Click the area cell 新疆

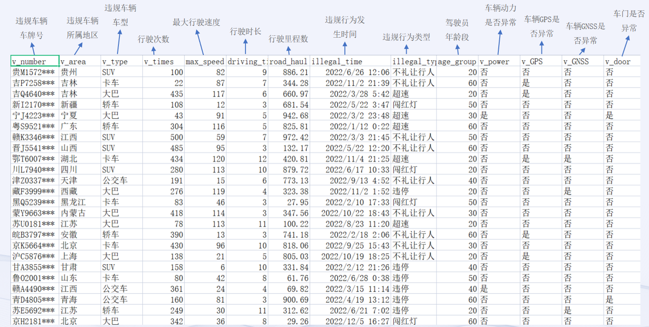coord(80,105)
